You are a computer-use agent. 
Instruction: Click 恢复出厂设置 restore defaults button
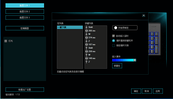(25, 90)
